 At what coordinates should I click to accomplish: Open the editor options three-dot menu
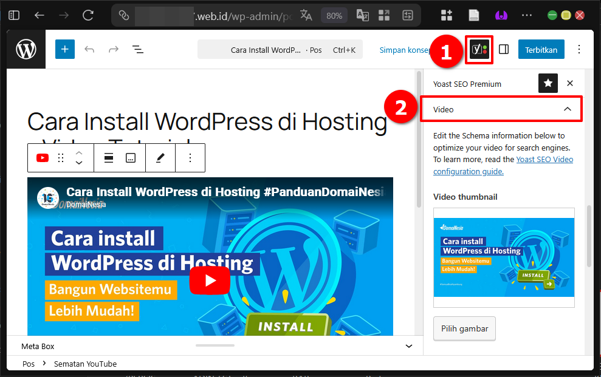[x=579, y=49]
